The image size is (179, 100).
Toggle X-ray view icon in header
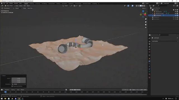coord(137,6)
